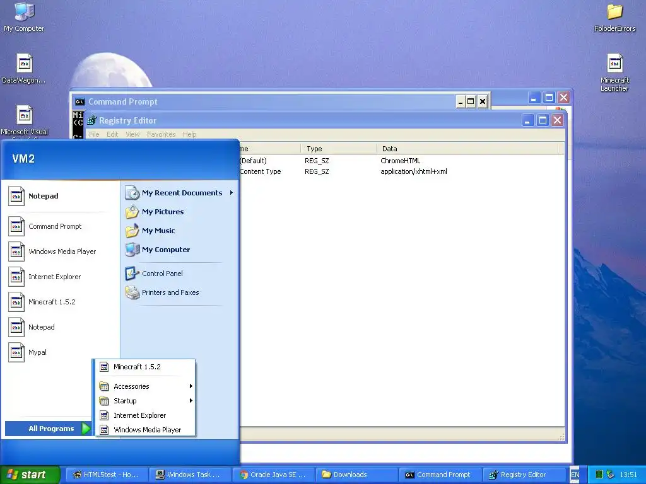Open Mypal from Start menu
Image resolution: width=646 pixels, height=484 pixels.
tap(37, 352)
